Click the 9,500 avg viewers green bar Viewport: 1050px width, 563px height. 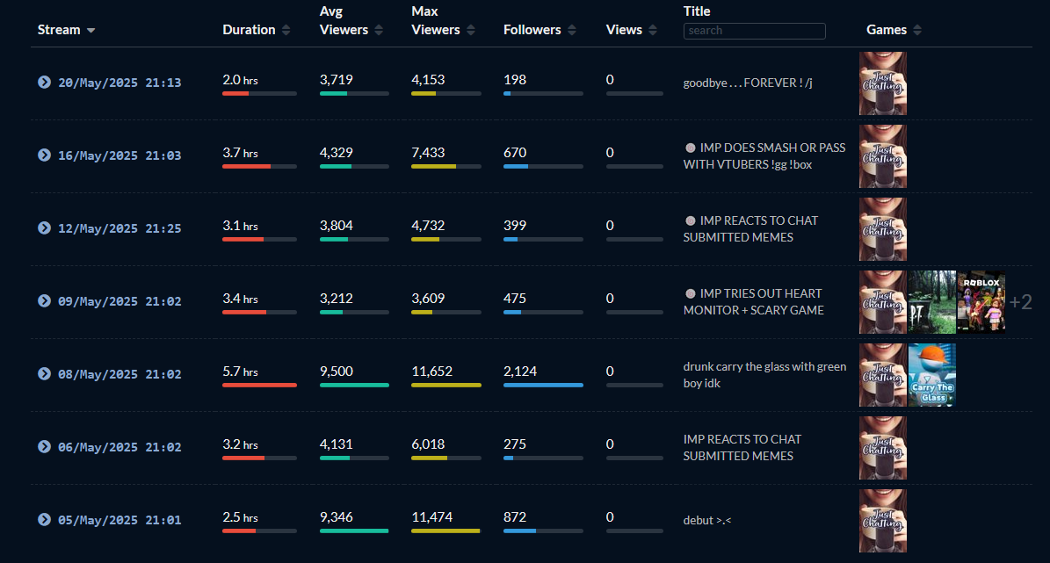(354, 386)
